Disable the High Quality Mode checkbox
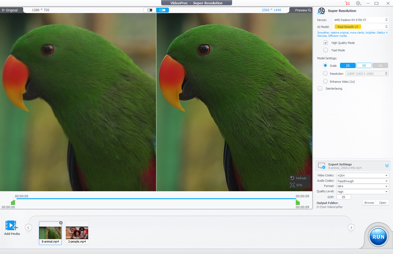This screenshot has width=393, height=254. coord(326,43)
